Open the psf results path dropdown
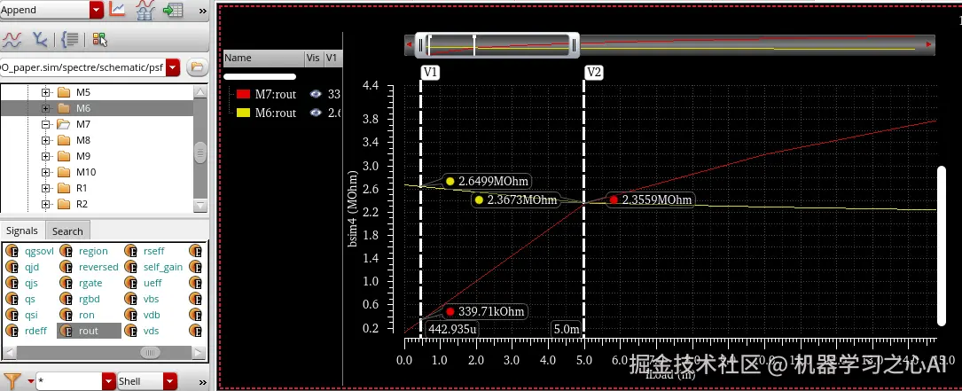 [x=173, y=67]
